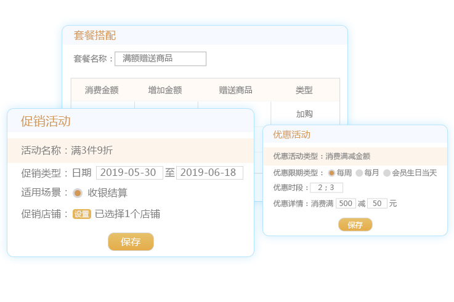Screen dimensions: 454x302
Task: Click the 优惠时段 input field
Action: pyautogui.click(x=326, y=188)
